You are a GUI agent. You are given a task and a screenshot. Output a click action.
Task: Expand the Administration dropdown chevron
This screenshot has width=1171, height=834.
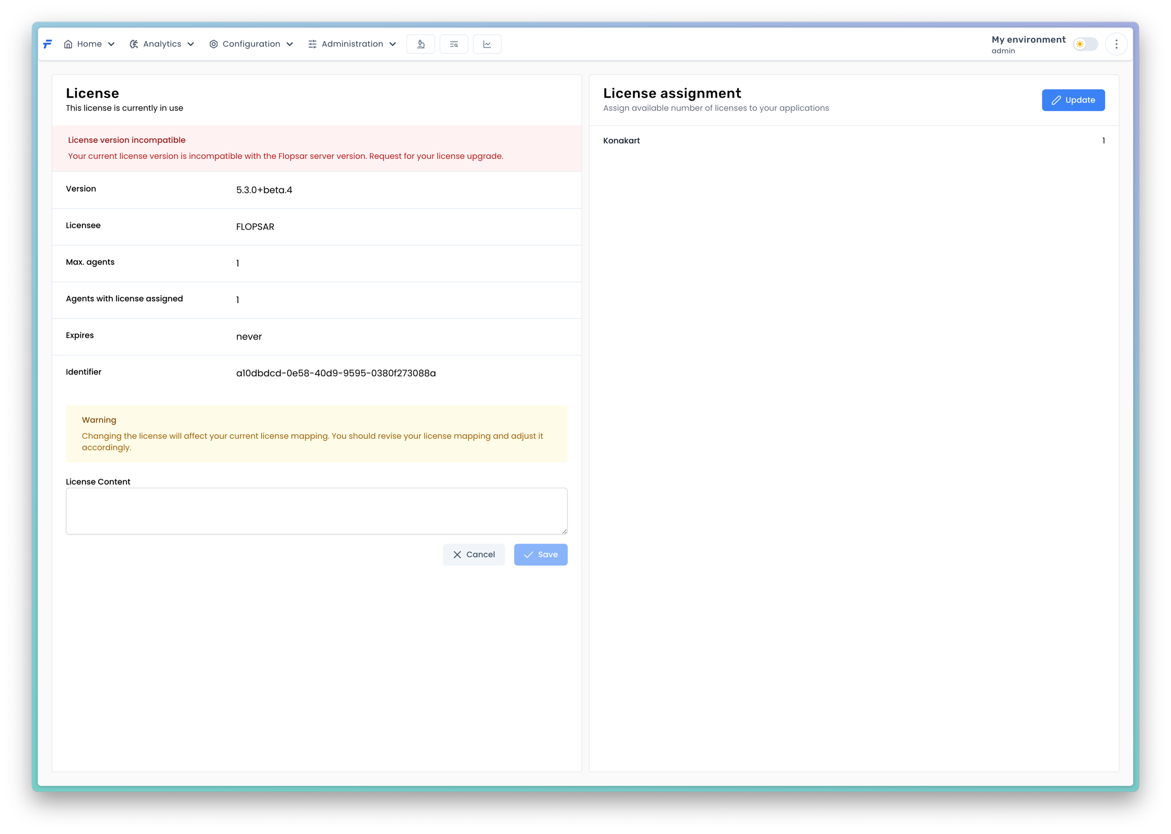click(392, 44)
